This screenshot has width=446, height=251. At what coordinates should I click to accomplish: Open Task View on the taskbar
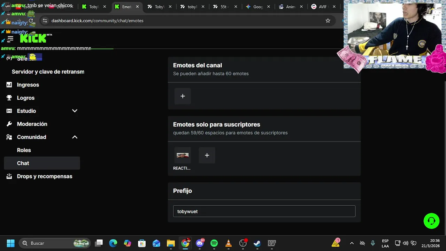[x=99, y=243]
